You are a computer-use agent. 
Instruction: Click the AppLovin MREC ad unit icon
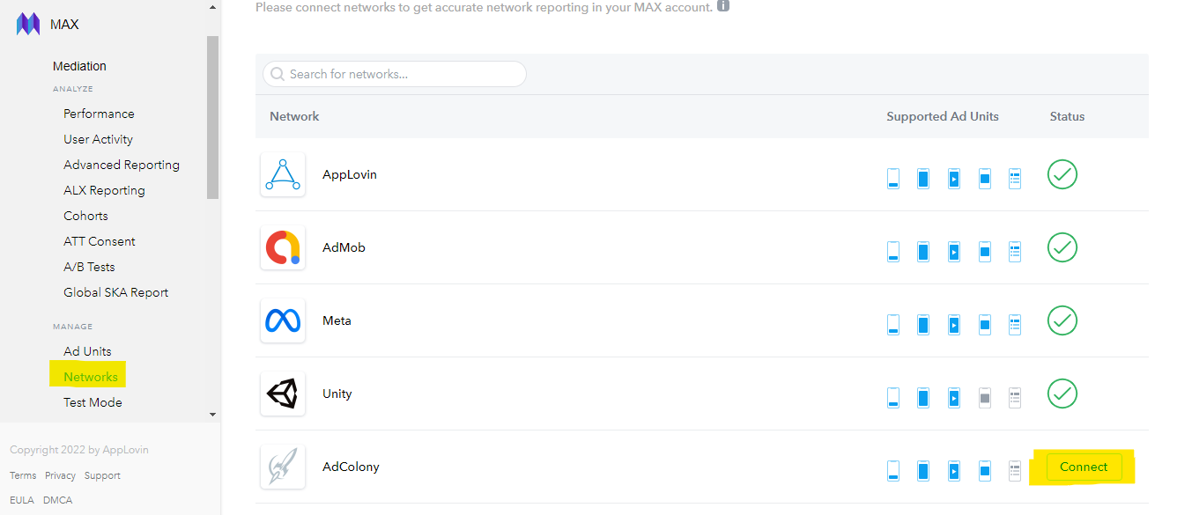pyautogui.click(x=985, y=179)
